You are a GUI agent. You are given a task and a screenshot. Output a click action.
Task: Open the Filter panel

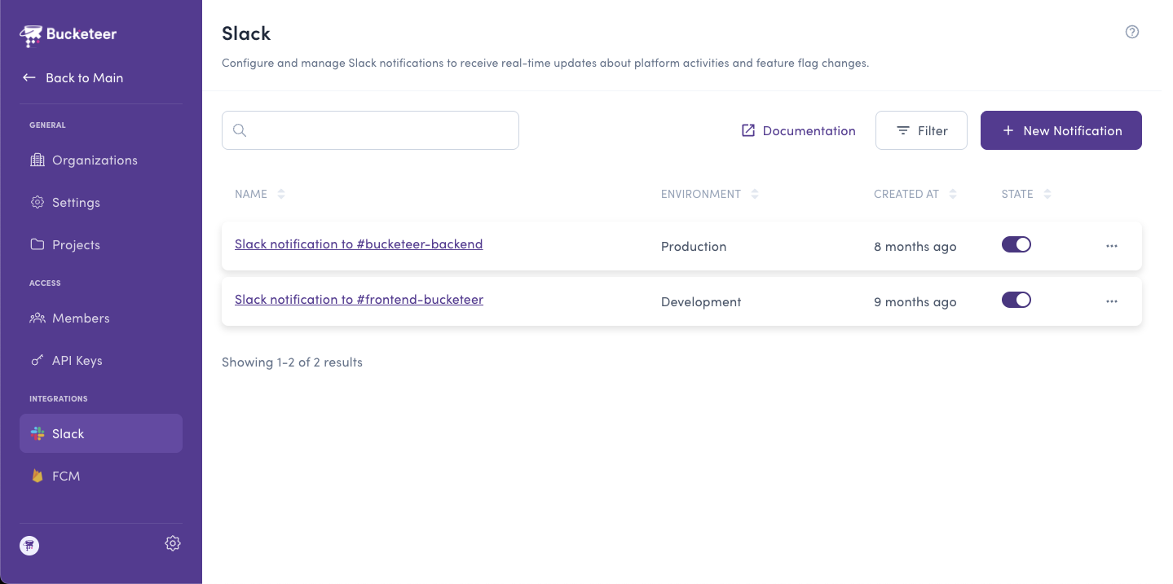coord(920,130)
